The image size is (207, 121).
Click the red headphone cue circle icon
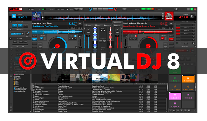click(116, 9)
